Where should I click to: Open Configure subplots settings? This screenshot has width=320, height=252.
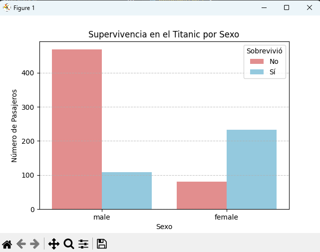pyautogui.click(x=83, y=244)
